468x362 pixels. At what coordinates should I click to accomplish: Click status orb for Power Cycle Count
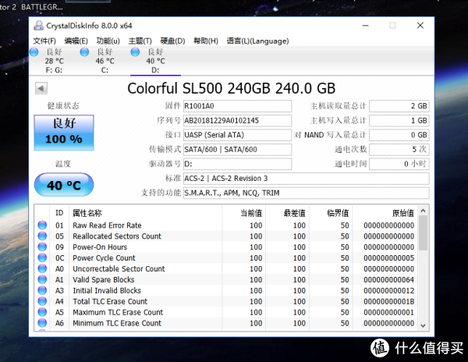pos(42,257)
